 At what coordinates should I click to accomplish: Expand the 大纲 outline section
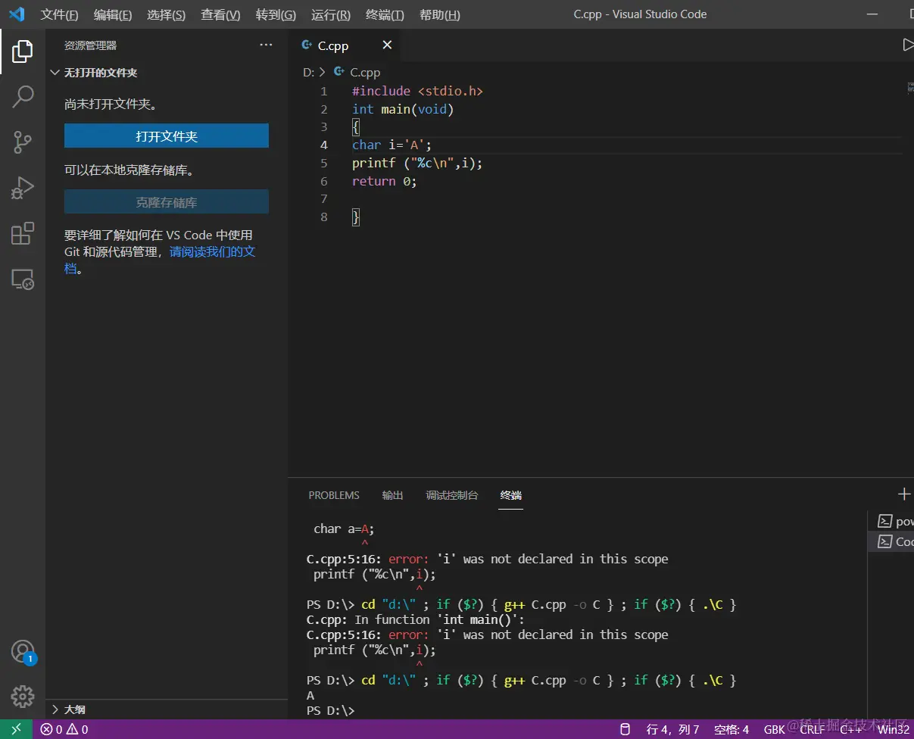point(55,709)
